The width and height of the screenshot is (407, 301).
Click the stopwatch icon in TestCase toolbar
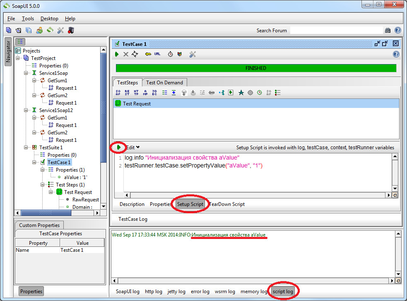coord(170,54)
